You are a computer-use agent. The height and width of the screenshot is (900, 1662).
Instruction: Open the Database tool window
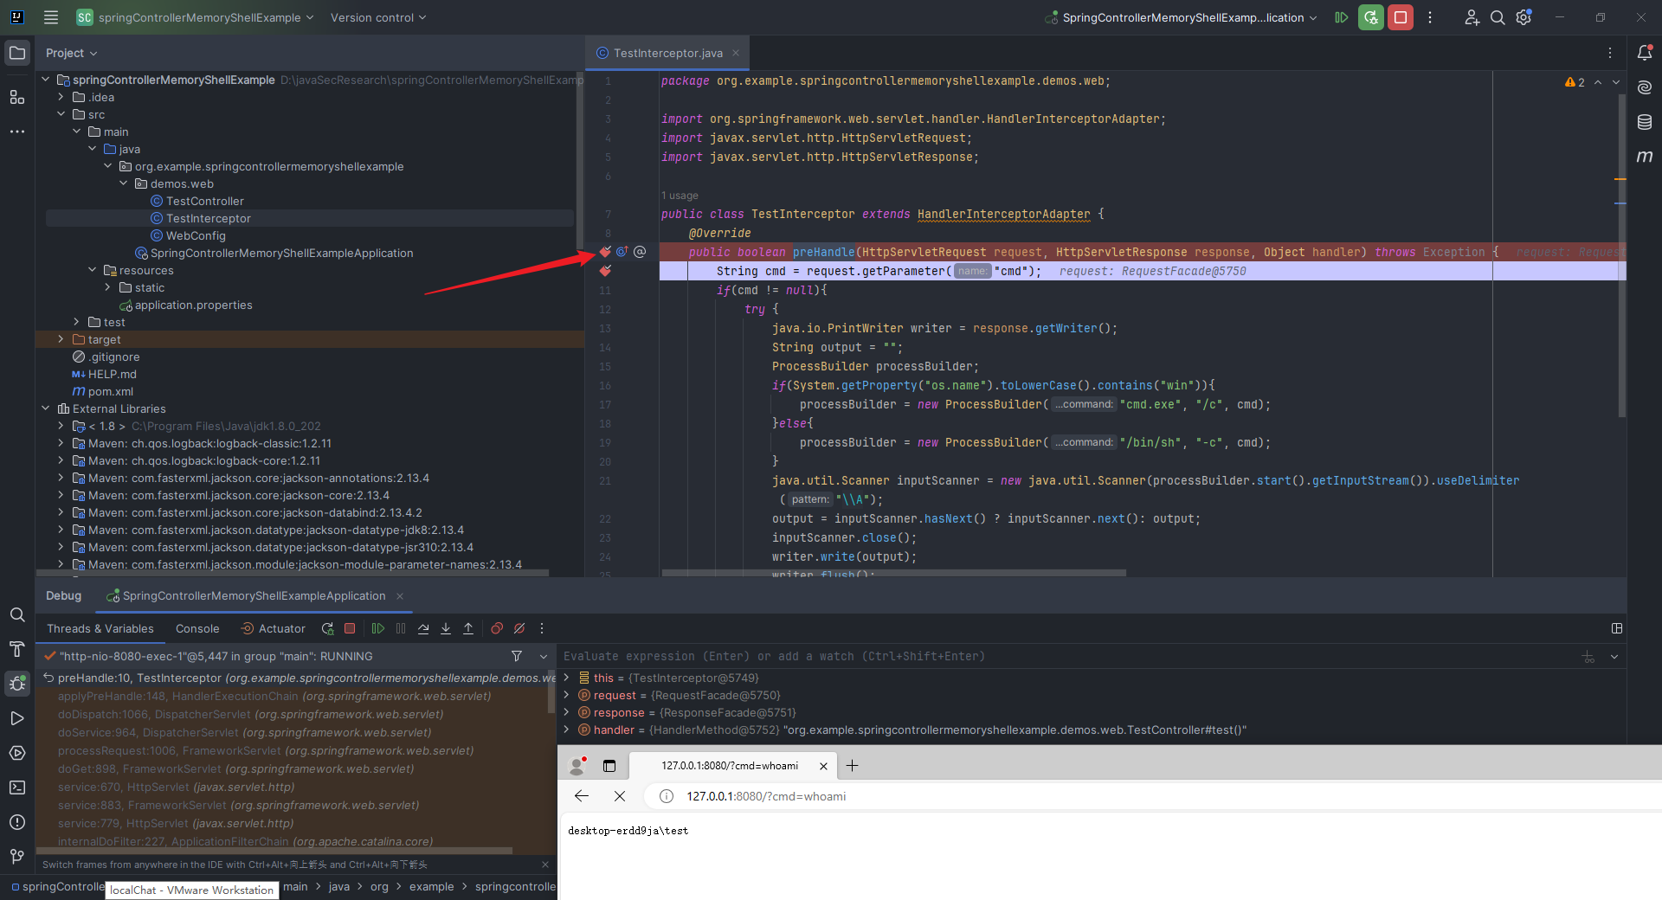click(x=1645, y=122)
